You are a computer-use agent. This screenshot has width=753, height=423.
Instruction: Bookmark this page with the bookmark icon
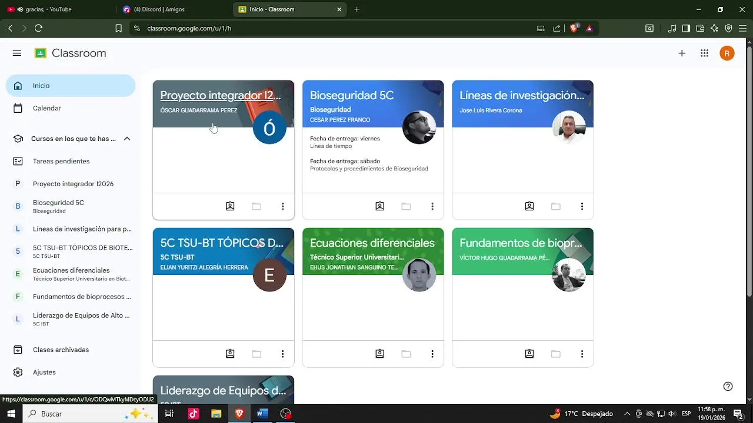click(x=118, y=28)
